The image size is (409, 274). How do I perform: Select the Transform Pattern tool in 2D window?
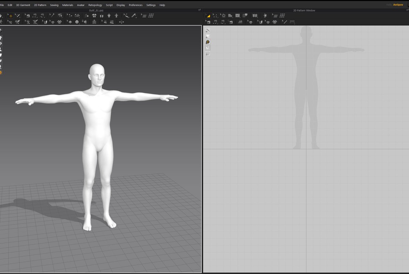[208, 16]
